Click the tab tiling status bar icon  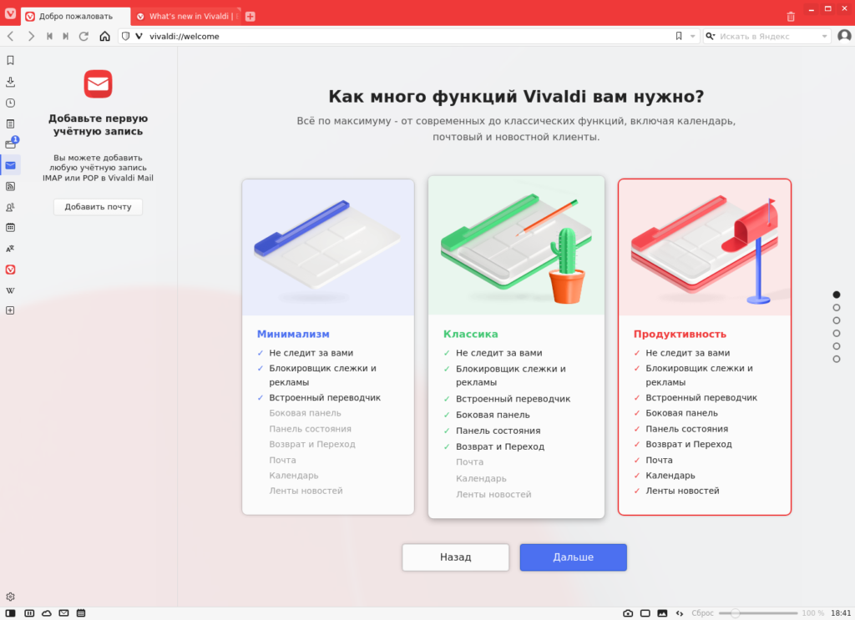29,613
